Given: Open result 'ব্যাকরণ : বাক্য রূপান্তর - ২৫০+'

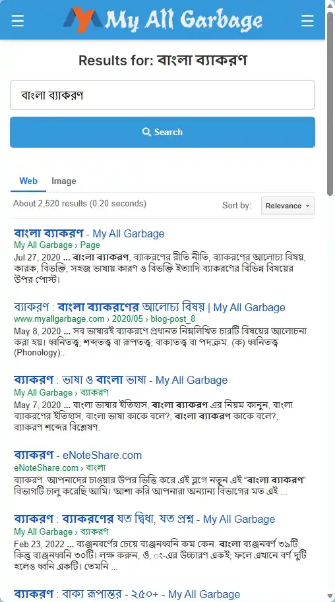Looking at the screenshot, I should (x=127, y=594).
